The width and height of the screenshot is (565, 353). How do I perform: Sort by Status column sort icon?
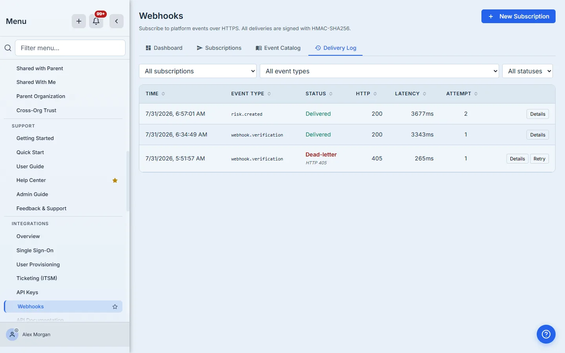331,94
